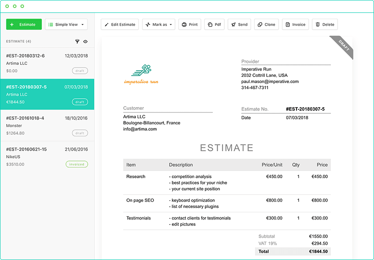Expand the Estimate creation button menu

(24, 24)
